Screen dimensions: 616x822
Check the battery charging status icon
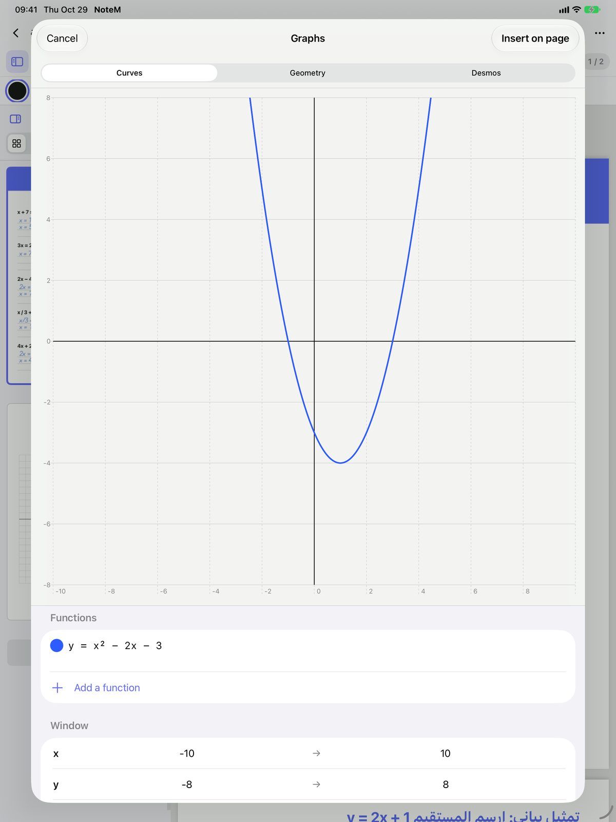[x=592, y=10]
